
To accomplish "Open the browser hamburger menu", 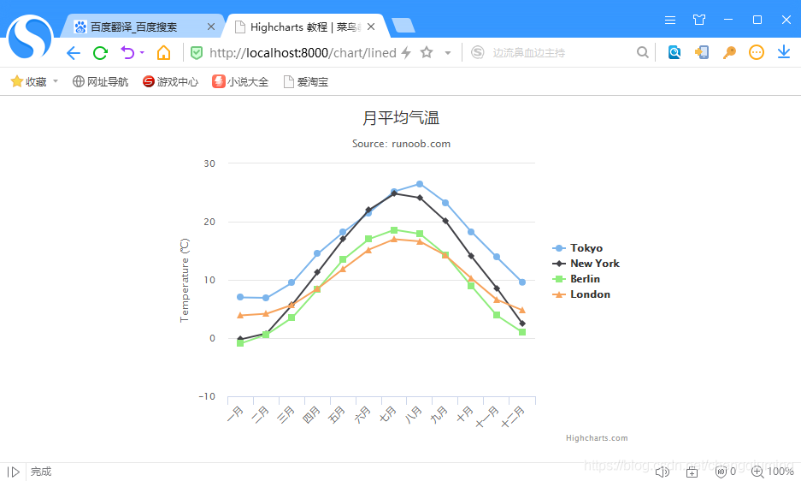I will 670,20.
